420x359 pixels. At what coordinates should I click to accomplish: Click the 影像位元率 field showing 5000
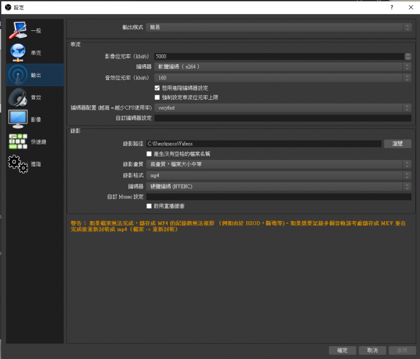[x=279, y=56]
